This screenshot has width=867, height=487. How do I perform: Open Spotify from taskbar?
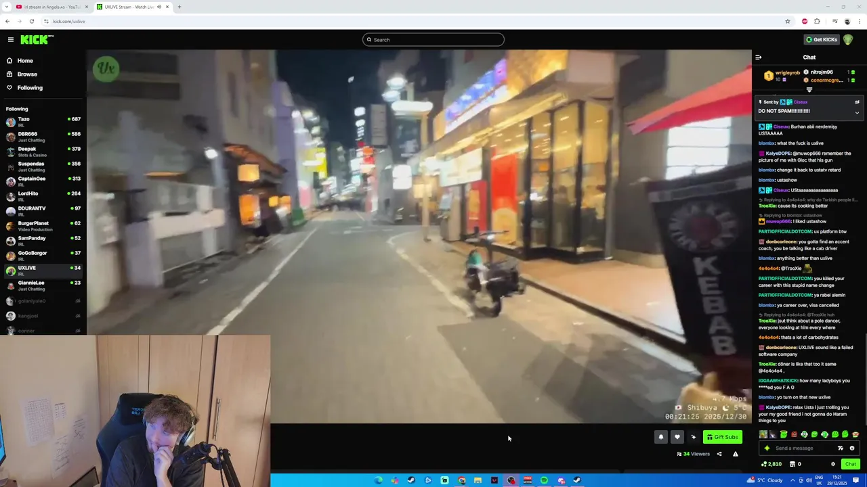click(544, 480)
